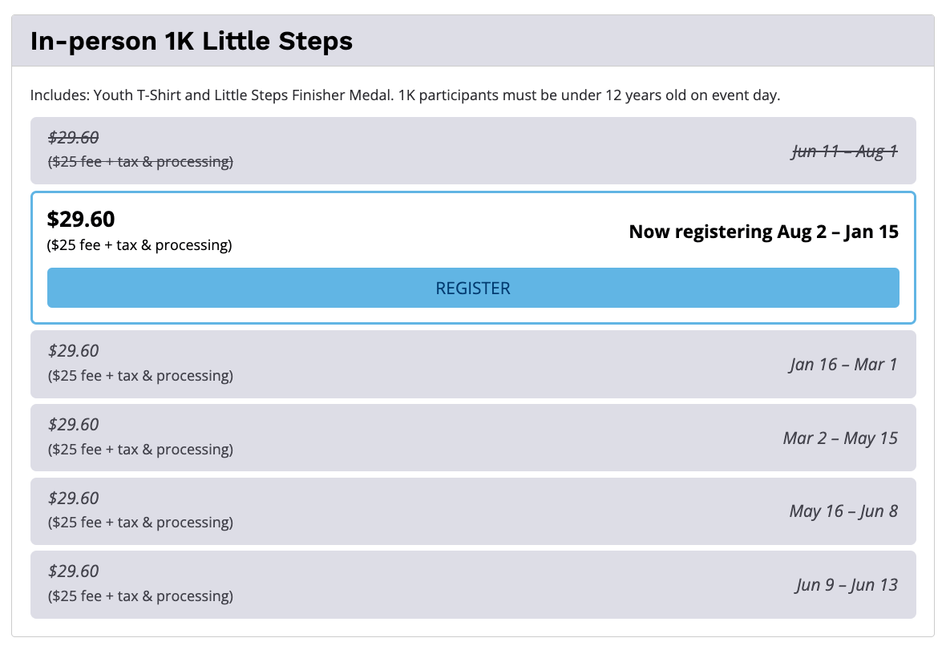Image resolution: width=946 pixels, height=650 pixels.
Task: Click the In-person 1K Little Steps heading
Action: click(192, 41)
